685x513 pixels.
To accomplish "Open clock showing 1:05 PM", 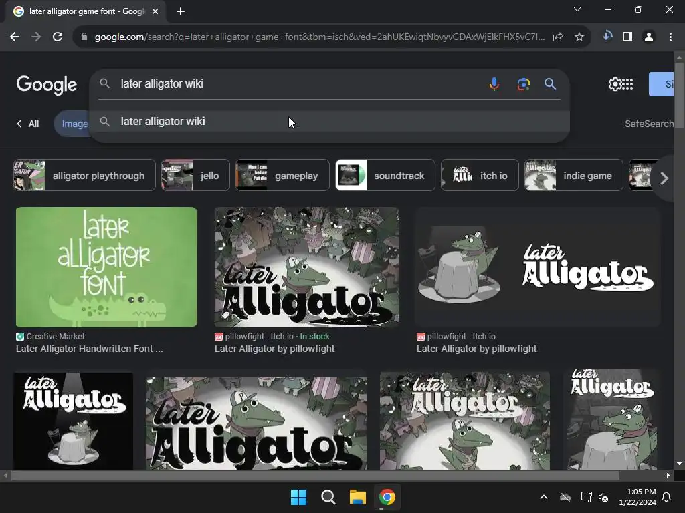I will click(x=638, y=497).
